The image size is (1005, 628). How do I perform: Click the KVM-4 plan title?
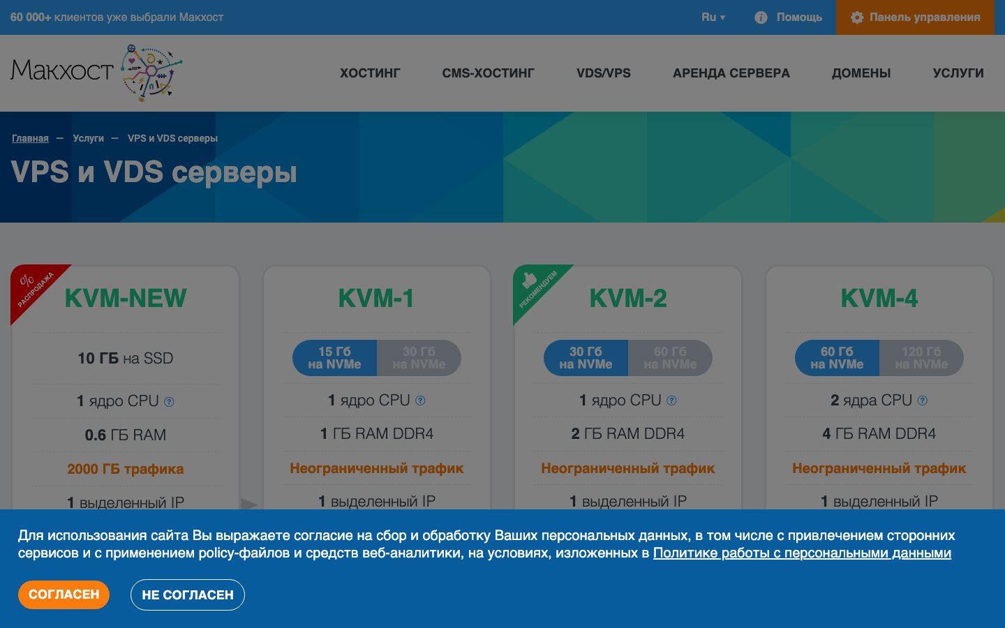coord(879,299)
